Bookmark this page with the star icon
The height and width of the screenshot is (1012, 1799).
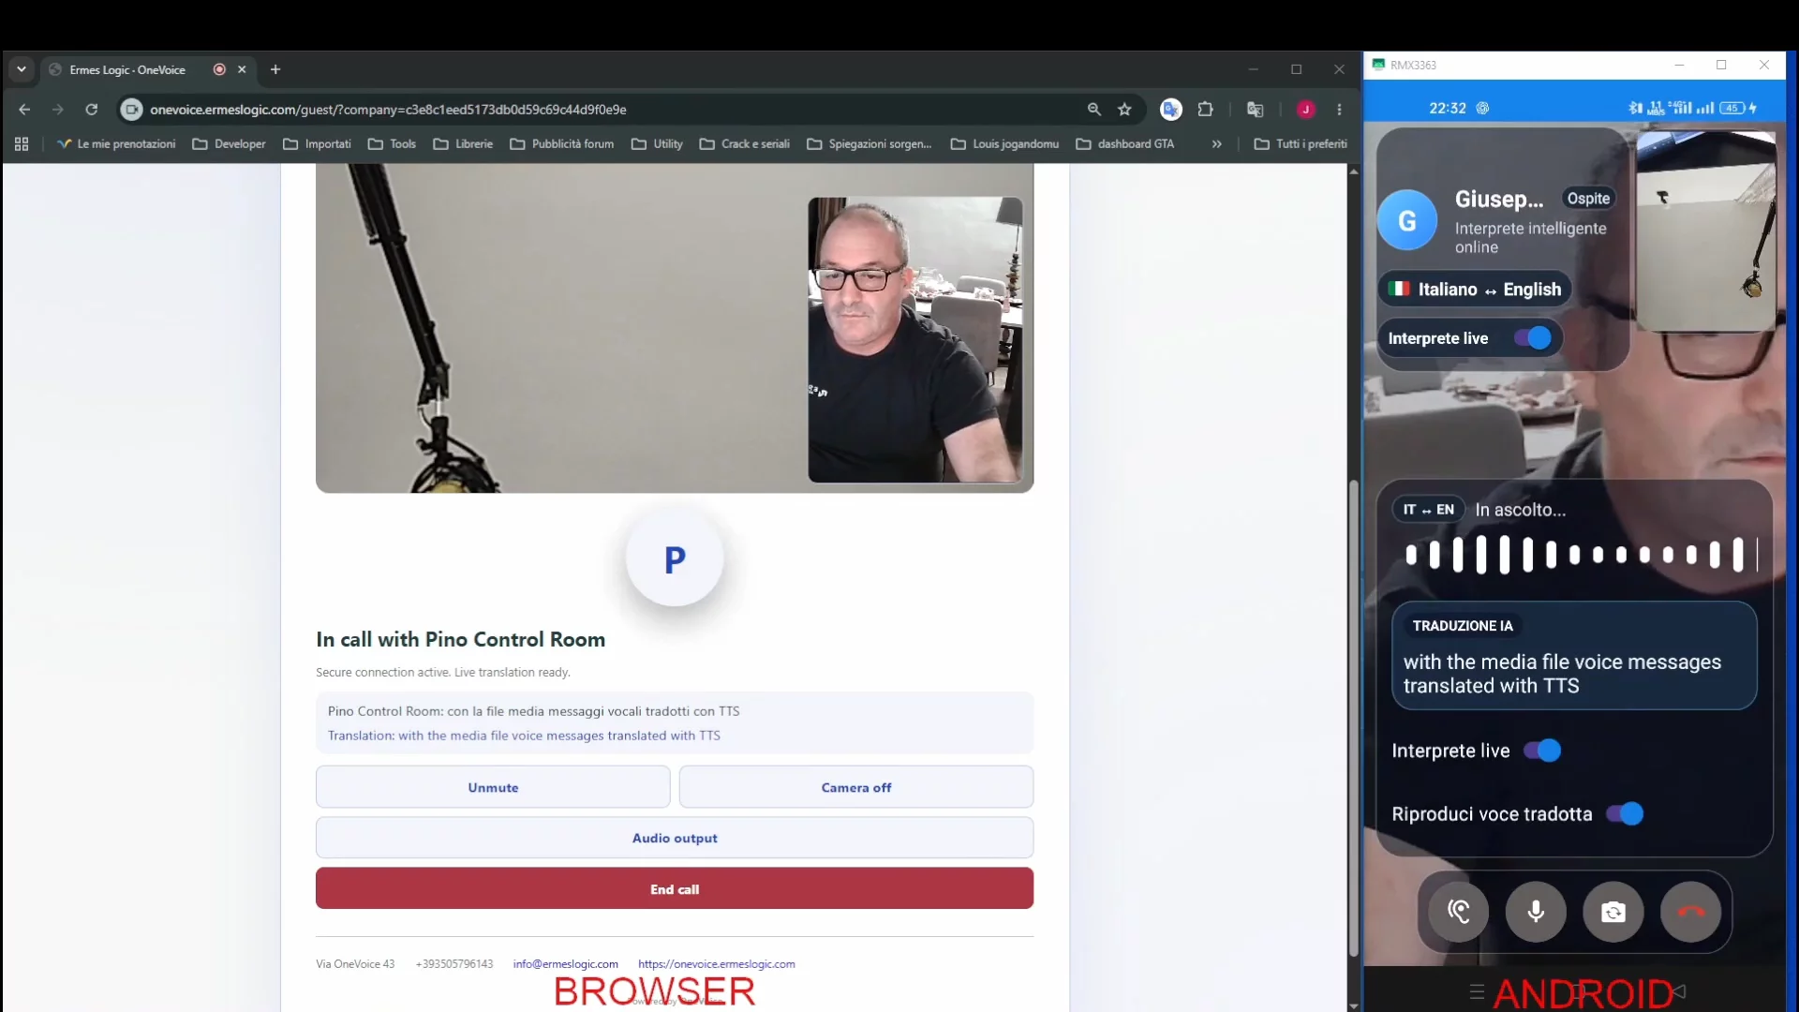pyautogui.click(x=1124, y=110)
